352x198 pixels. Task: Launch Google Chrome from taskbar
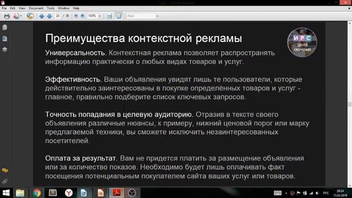[37, 193]
